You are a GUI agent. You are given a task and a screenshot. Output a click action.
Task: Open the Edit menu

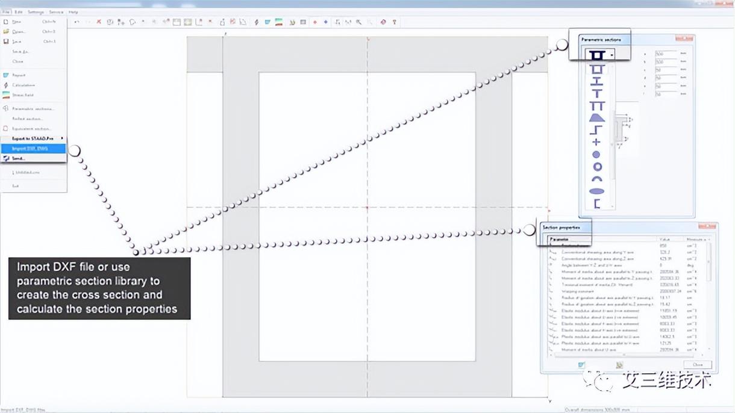(x=19, y=11)
